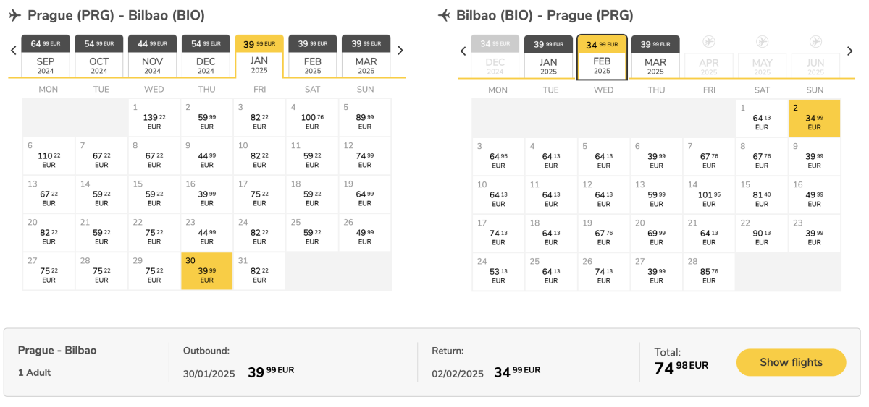Select return February 14 at 101.95 EUR
Image resolution: width=869 pixels, height=407 pixels.
709,194
